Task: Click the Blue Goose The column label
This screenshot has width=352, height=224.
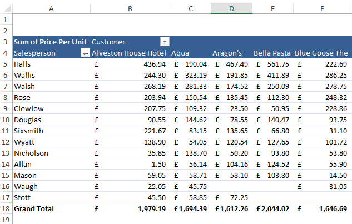Action: (x=321, y=53)
